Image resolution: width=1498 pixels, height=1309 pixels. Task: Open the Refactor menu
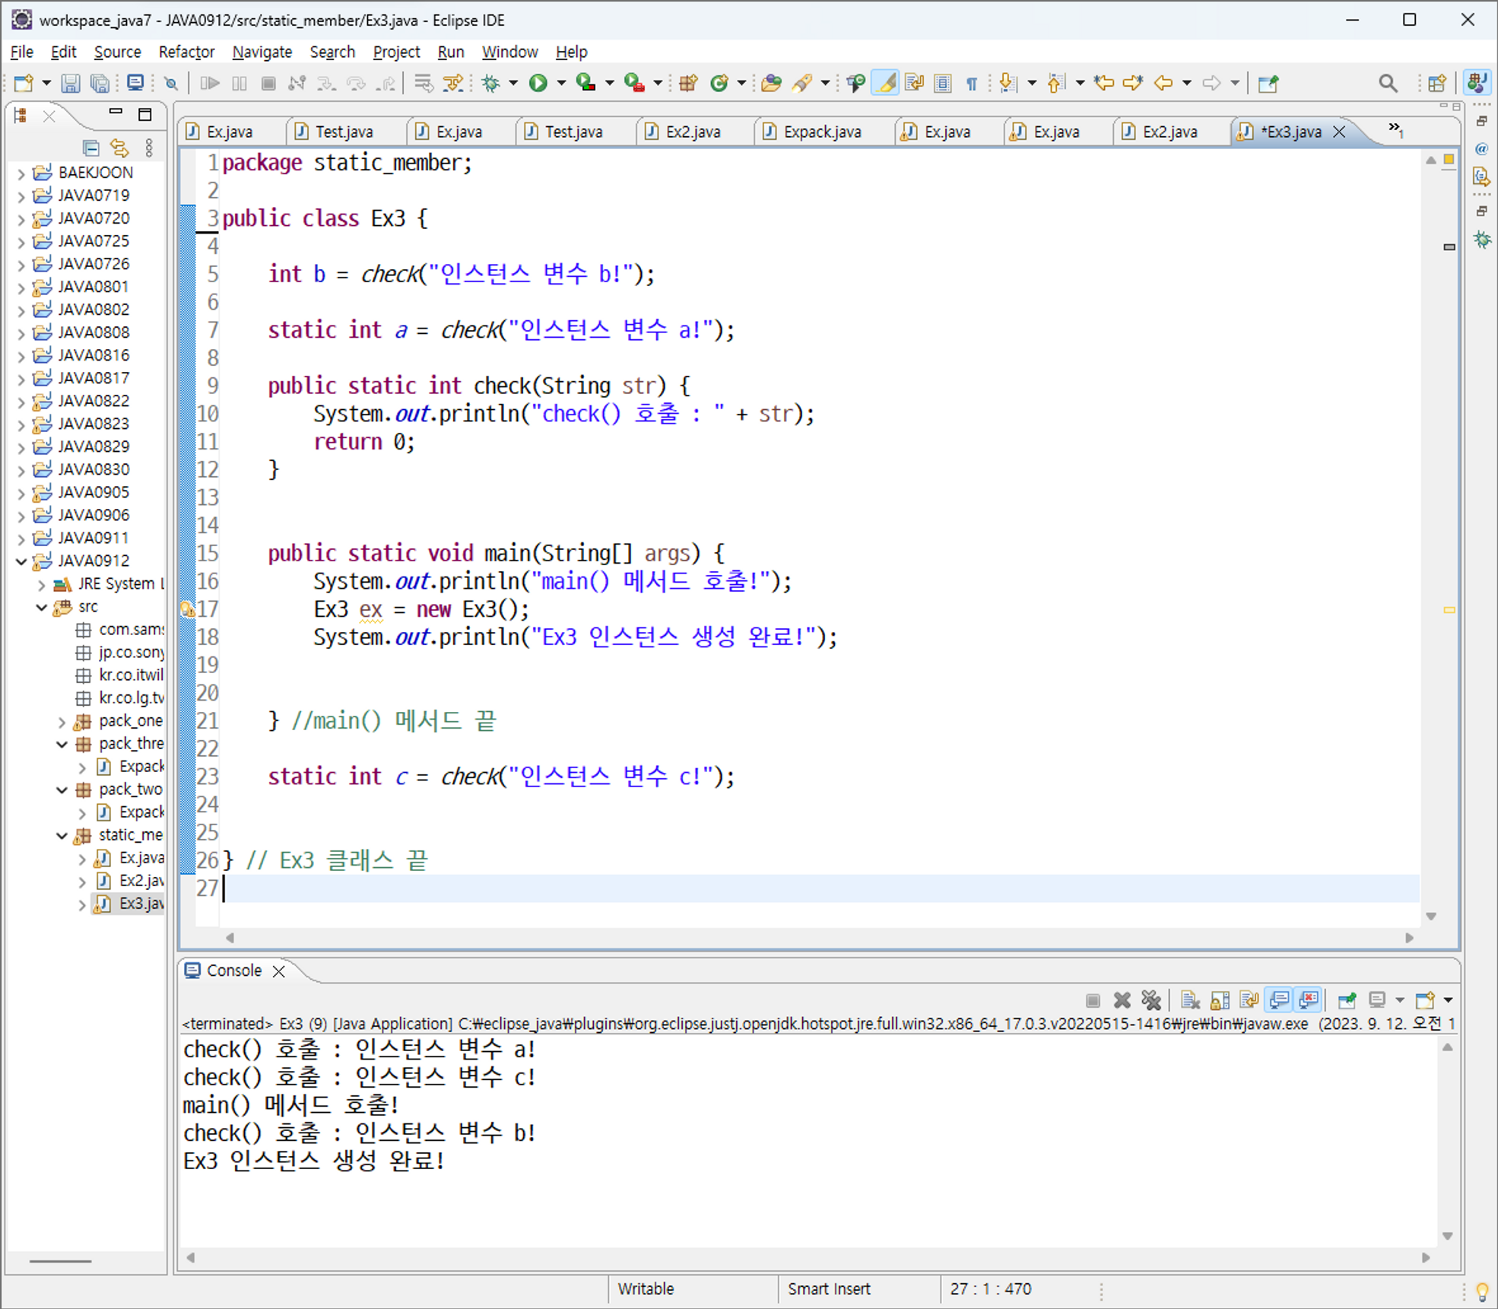186,52
